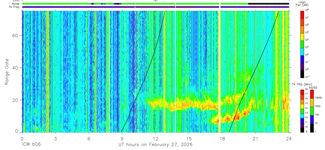Click the '24' tick on the UT hours axis
The height and width of the screenshot is (150, 325).
pos(289,138)
